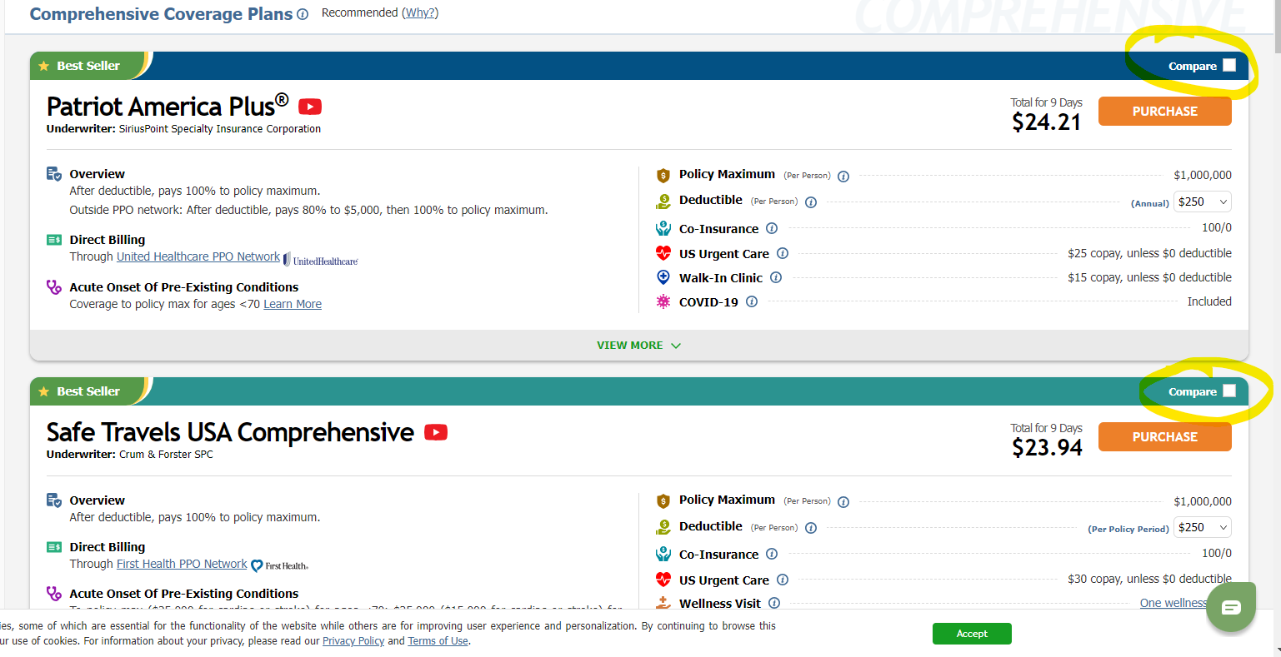Click Patriot America Plus Policy Maximum info icon
1281x657 pixels.
843,176
